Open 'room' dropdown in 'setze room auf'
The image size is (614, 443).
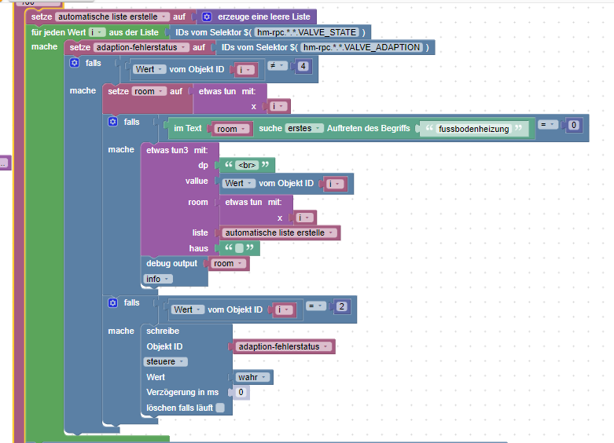coord(149,91)
